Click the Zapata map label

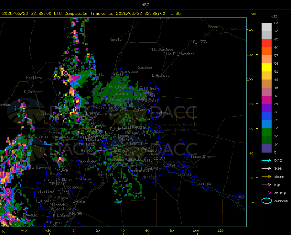coord(79,201)
